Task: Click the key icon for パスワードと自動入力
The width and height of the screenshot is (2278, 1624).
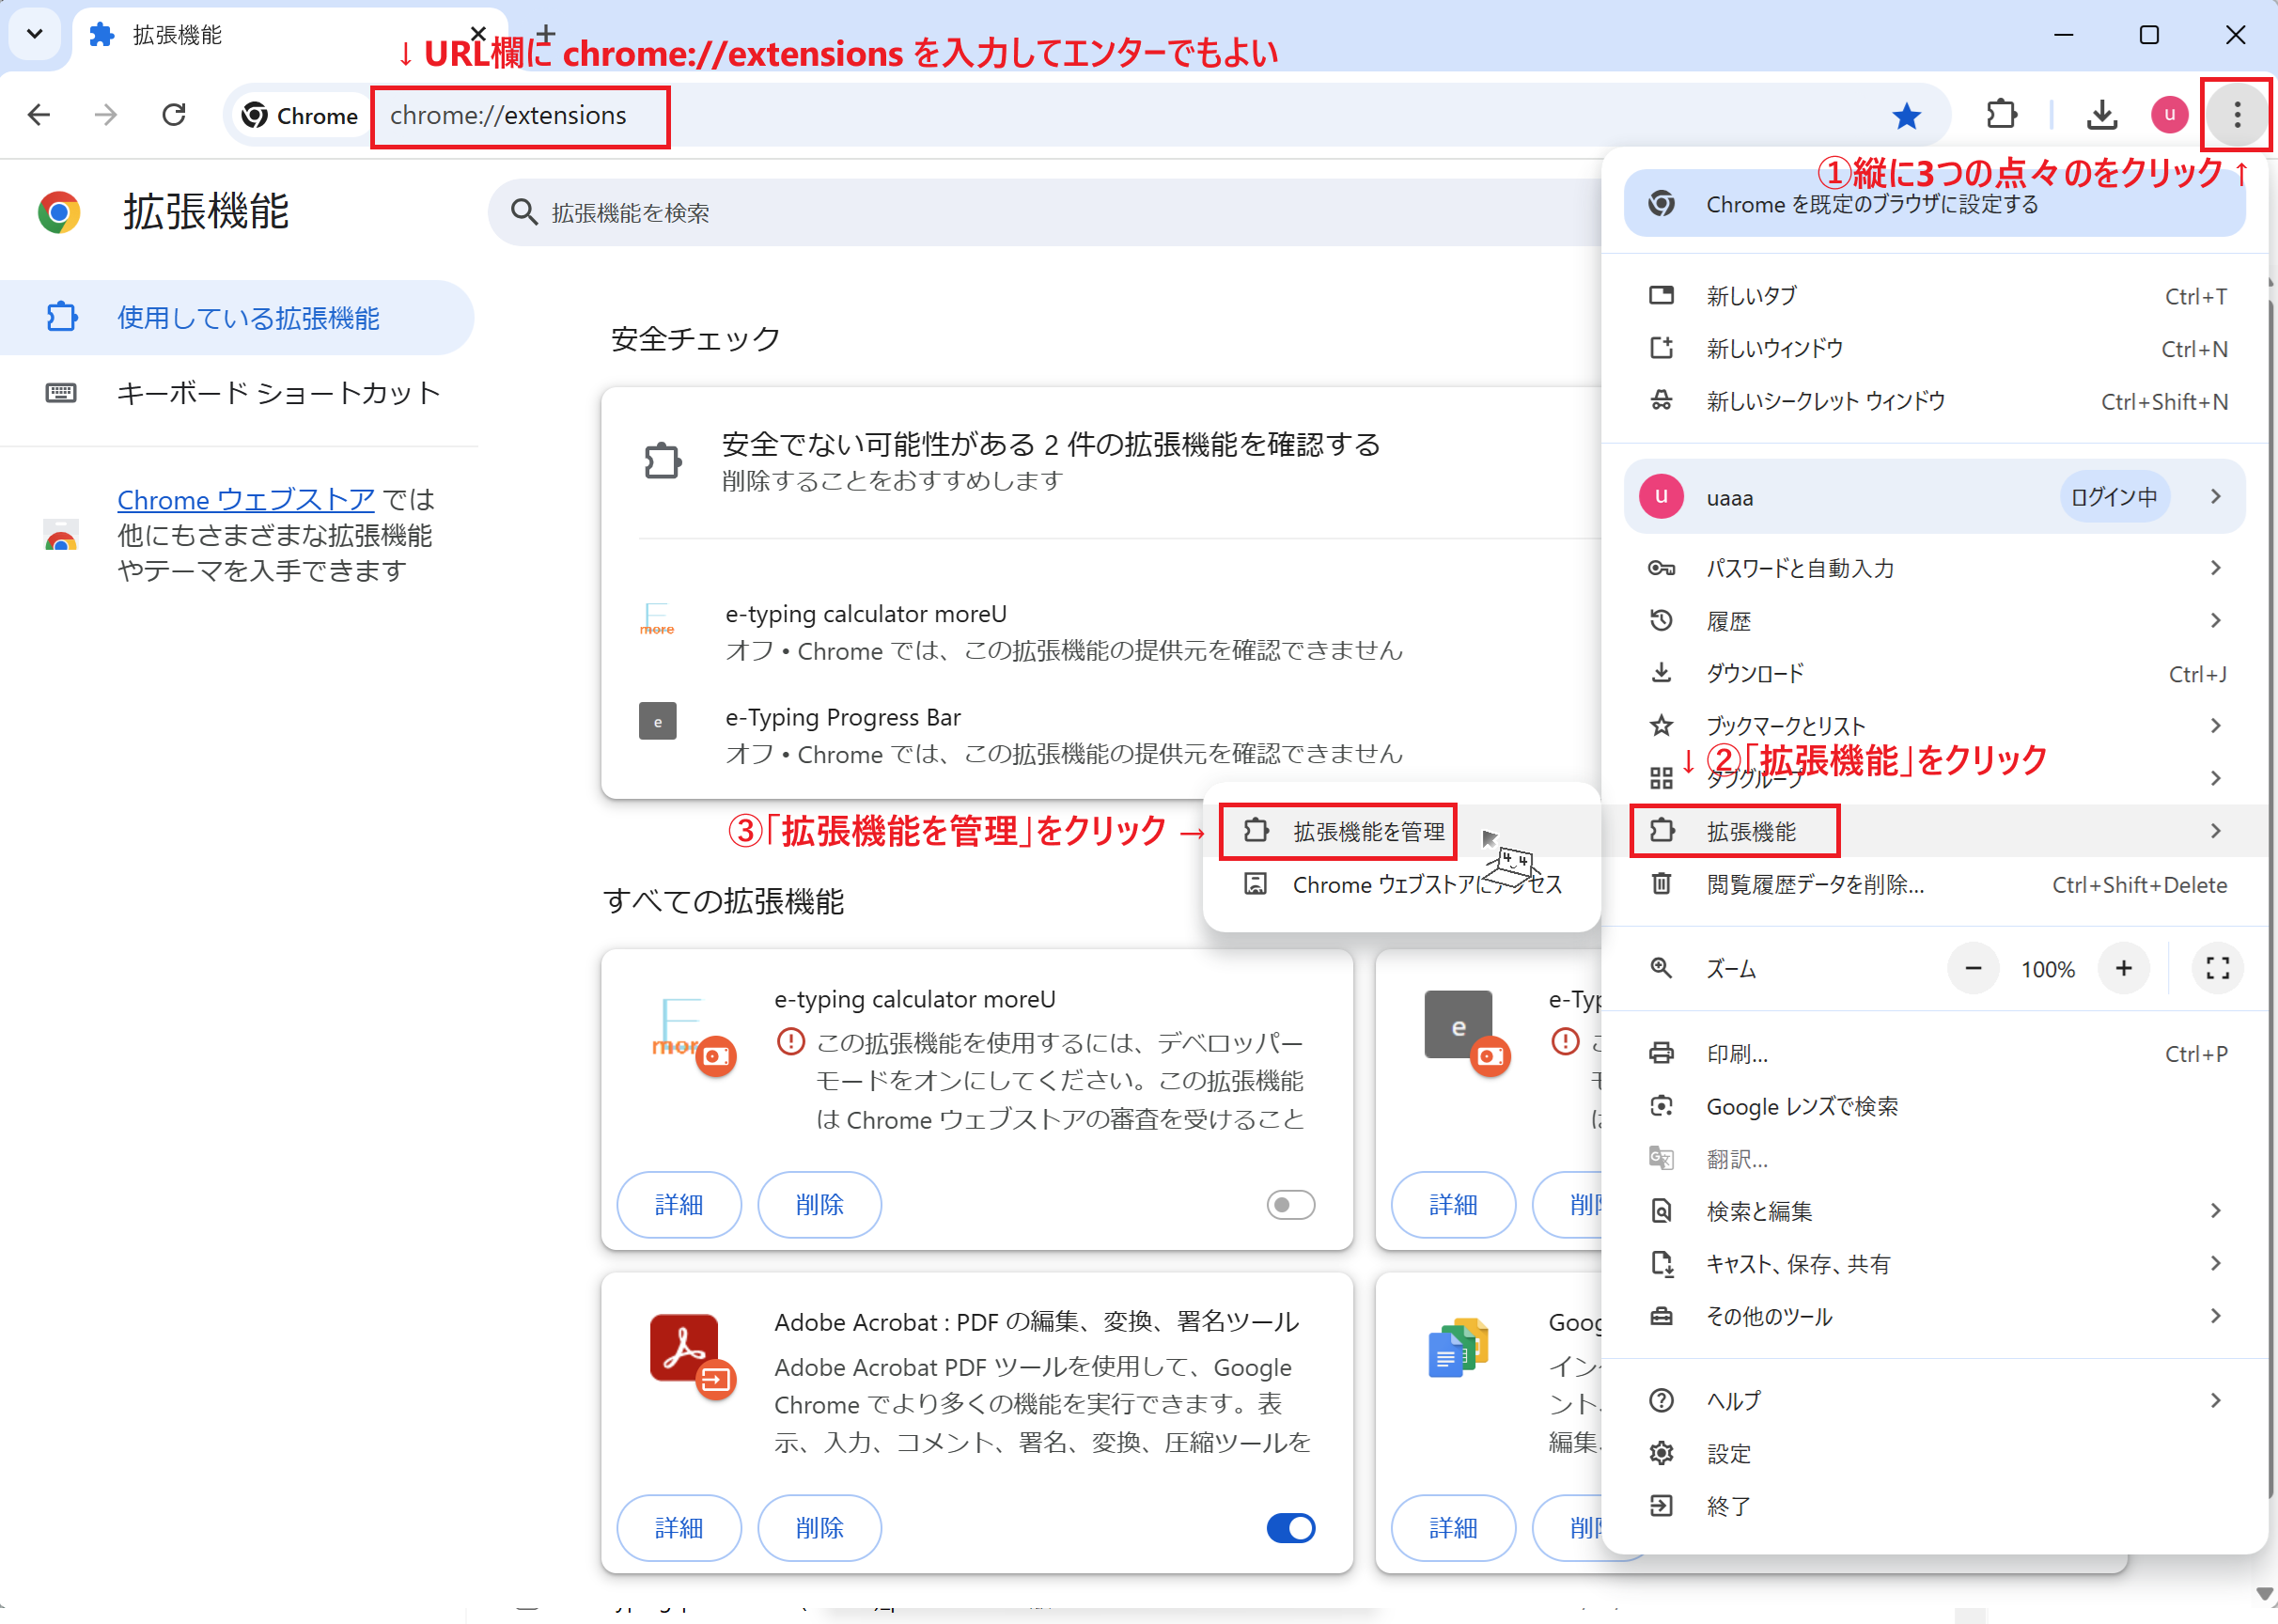Action: (1661, 568)
